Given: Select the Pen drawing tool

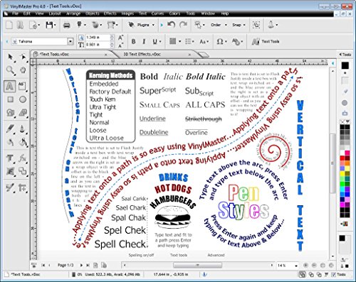Looking at the screenshot, I should pos(10,129).
